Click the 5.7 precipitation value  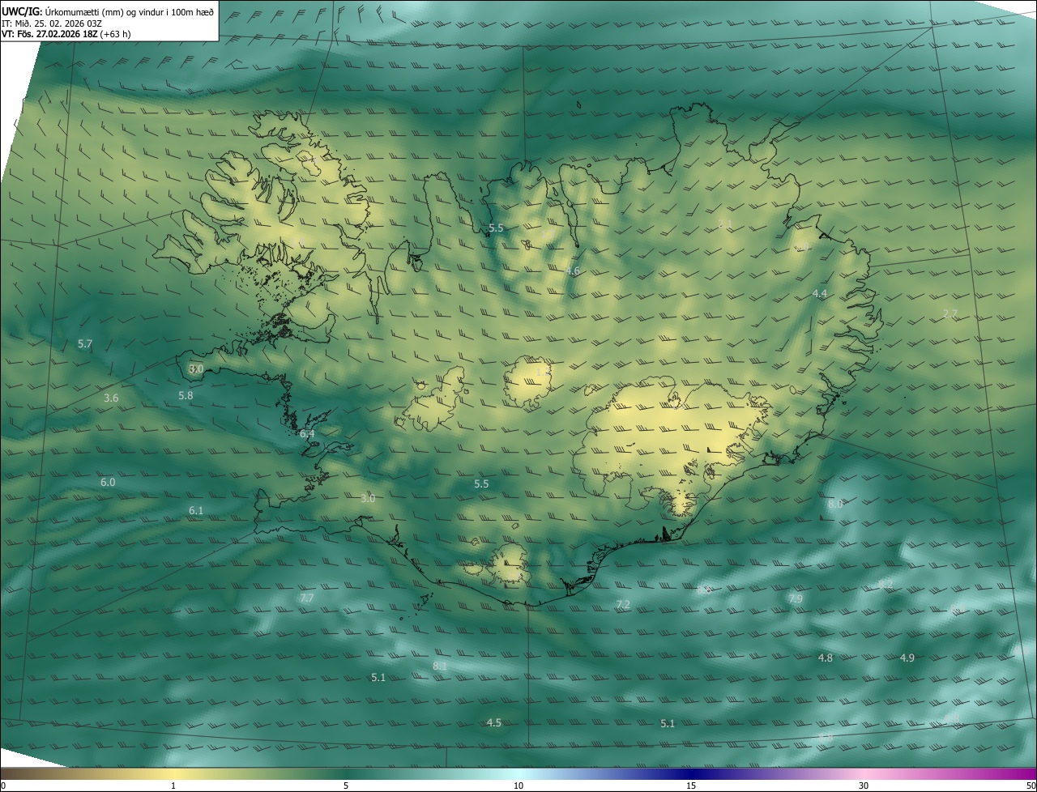coord(85,344)
